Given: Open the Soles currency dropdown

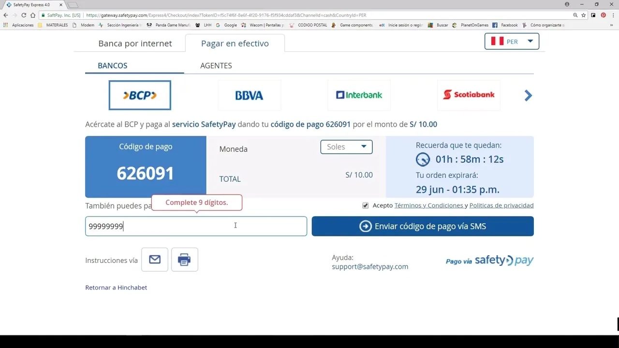Looking at the screenshot, I should pos(346,147).
